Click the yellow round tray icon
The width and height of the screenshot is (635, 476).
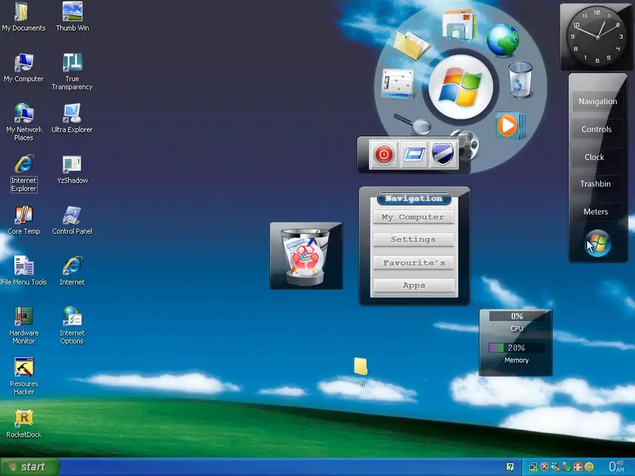(589, 467)
